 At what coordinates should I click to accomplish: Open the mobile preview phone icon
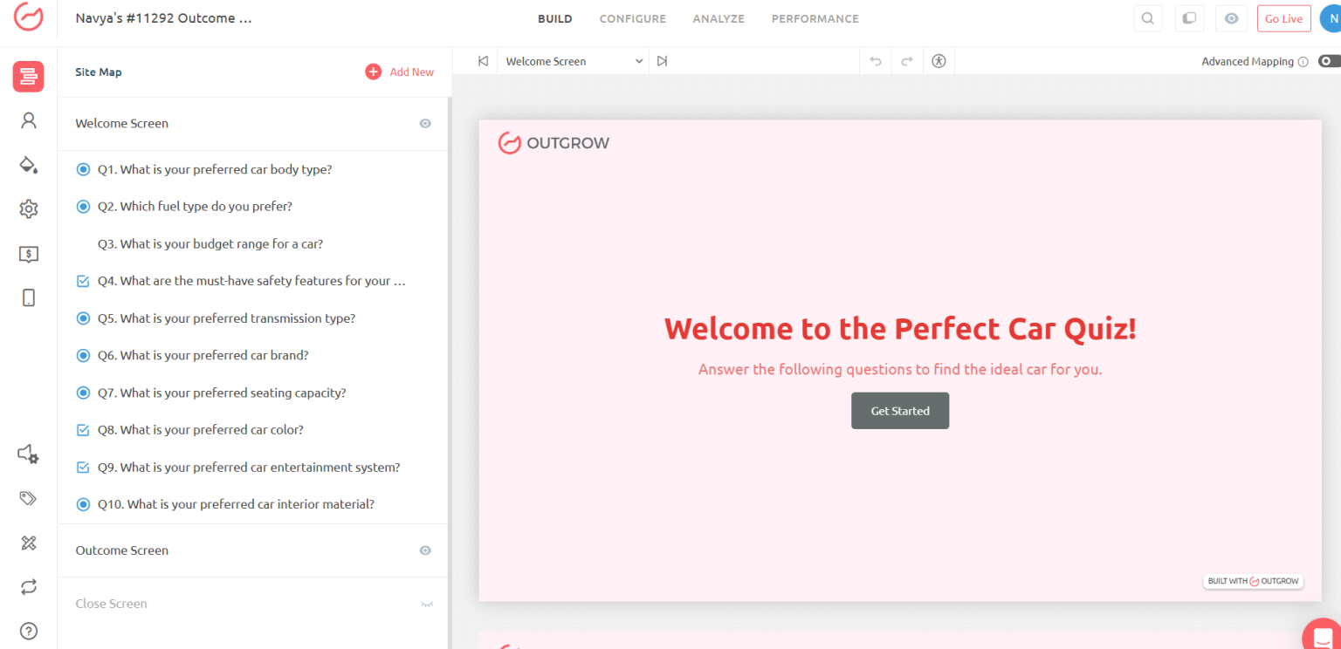29,297
